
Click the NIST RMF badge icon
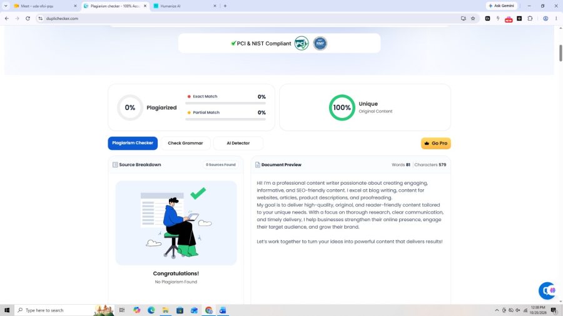coord(320,43)
